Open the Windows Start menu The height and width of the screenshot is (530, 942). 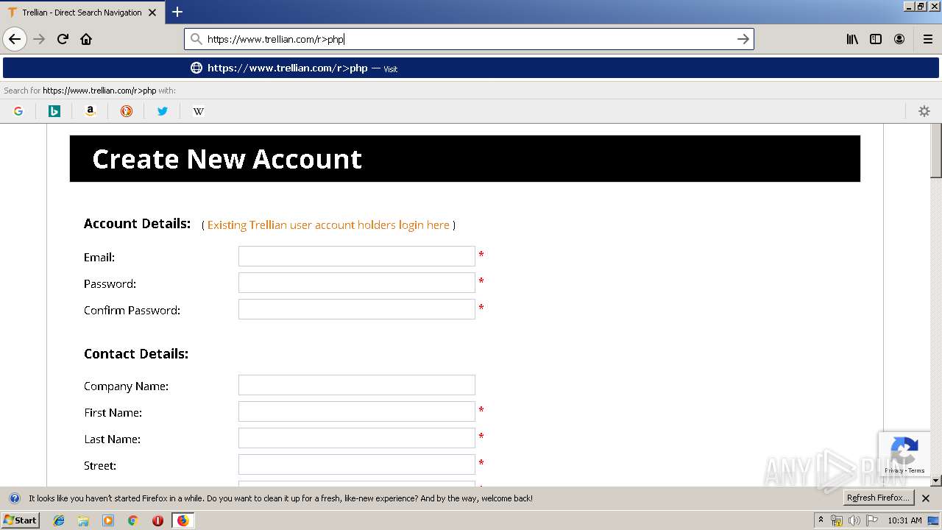[x=20, y=520]
